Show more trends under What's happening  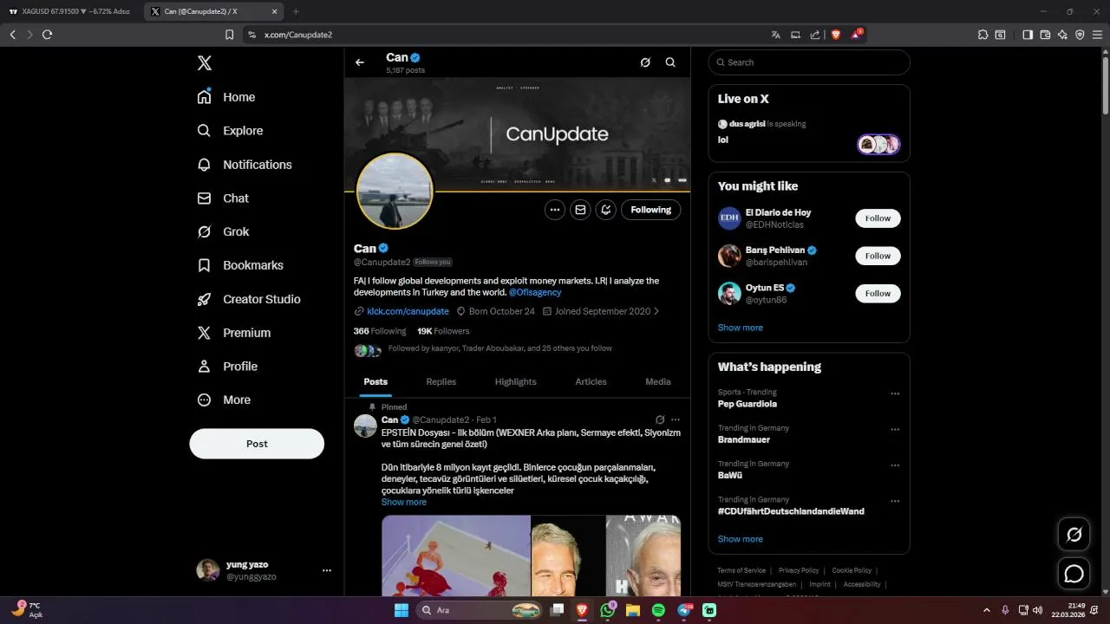point(741,539)
